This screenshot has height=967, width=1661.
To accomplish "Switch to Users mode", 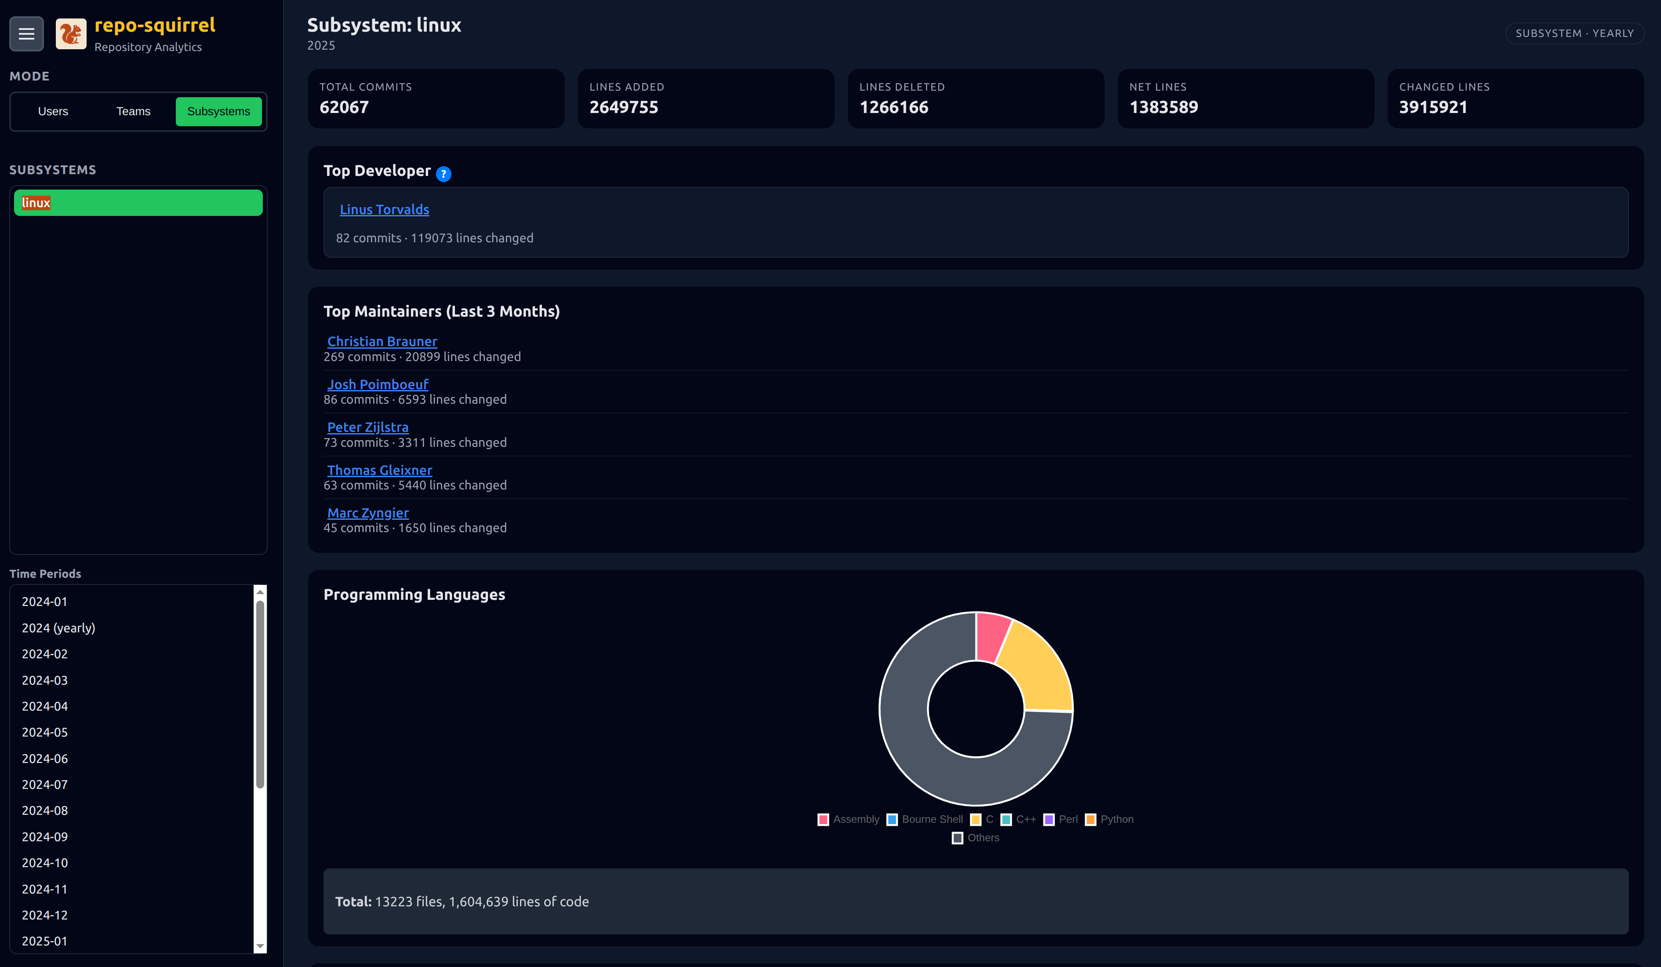I will [x=53, y=112].
